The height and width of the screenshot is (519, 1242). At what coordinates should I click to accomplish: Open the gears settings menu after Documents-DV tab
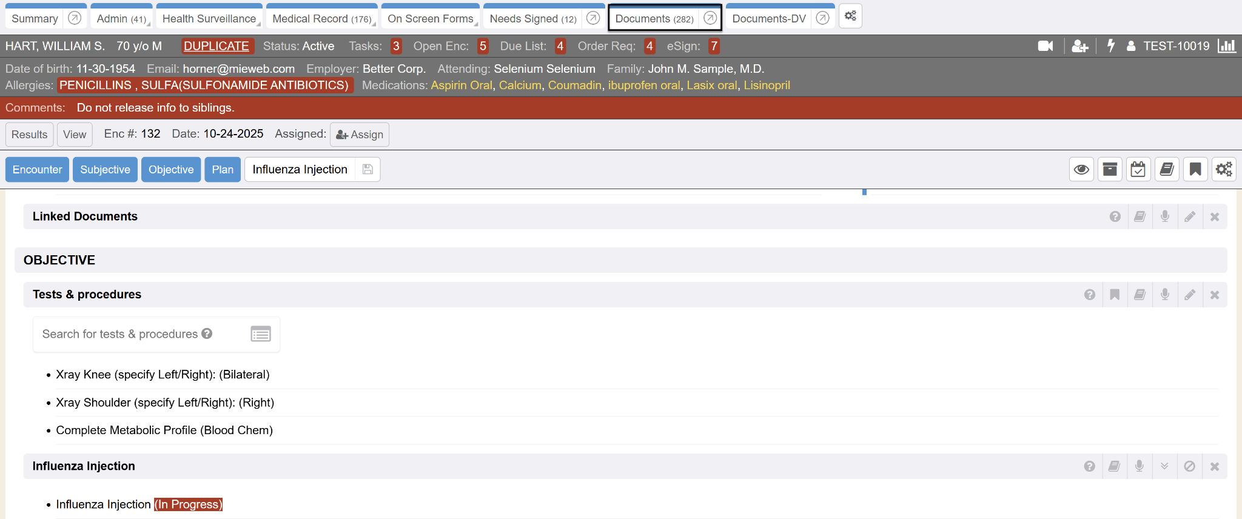pos(850,16)
